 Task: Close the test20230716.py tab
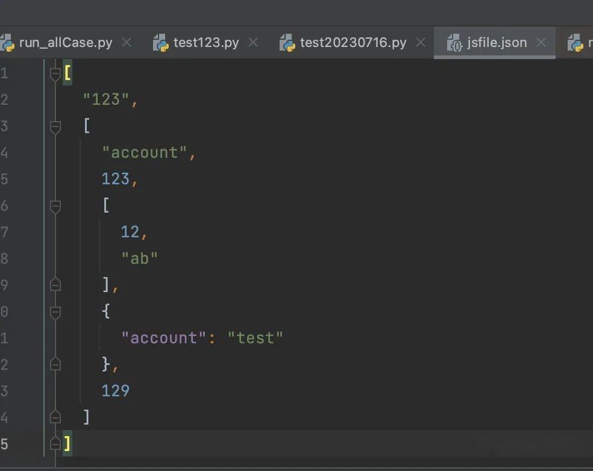(421, 42)
